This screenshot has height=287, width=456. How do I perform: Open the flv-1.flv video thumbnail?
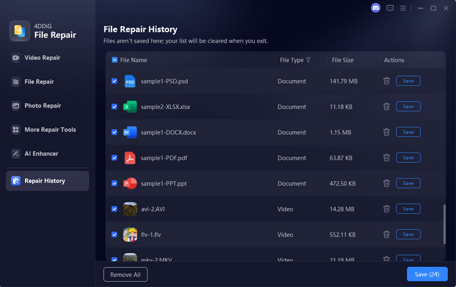click(130, 235)
